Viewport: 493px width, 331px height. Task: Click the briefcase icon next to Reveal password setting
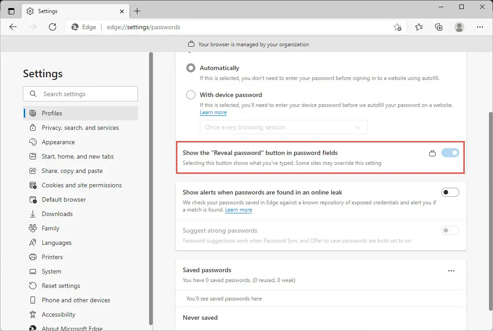point(432,153)
